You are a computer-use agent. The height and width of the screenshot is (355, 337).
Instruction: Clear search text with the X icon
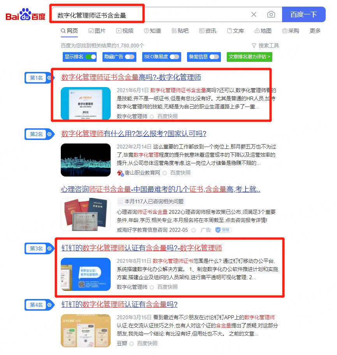click(254, 14)
